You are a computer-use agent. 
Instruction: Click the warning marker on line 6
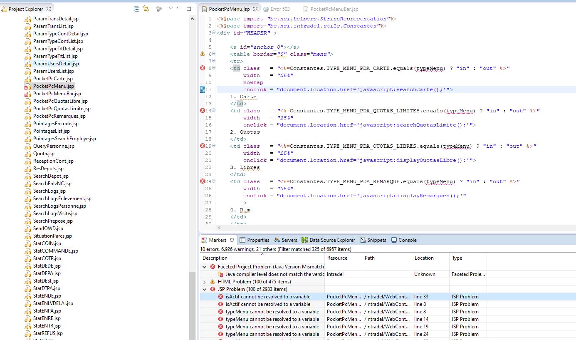(203, 54)
